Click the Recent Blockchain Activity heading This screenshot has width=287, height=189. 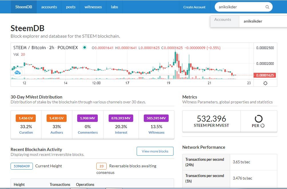tap(36, 150)
